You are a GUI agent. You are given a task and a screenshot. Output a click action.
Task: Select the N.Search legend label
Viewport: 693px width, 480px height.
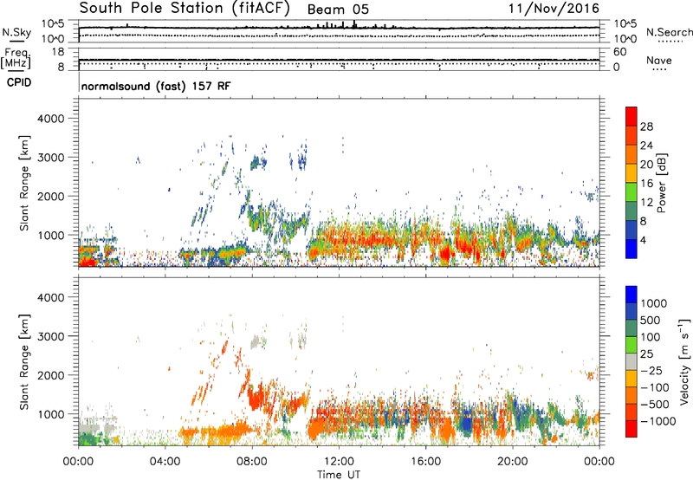pyautogui.click(x=670, y=32)
